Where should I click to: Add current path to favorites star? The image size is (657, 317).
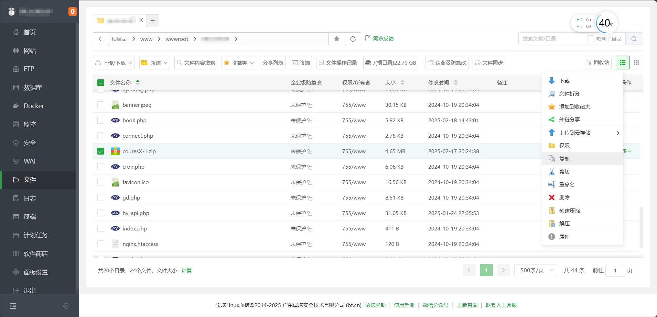pyautogui.click(x=337, y=39)
